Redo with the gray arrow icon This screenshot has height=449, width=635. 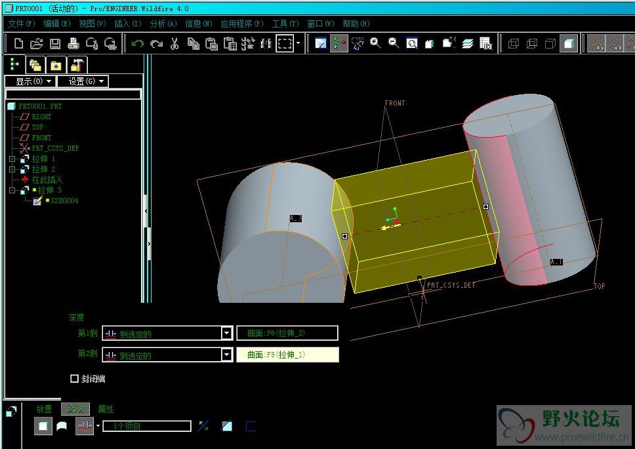(156, 43)
